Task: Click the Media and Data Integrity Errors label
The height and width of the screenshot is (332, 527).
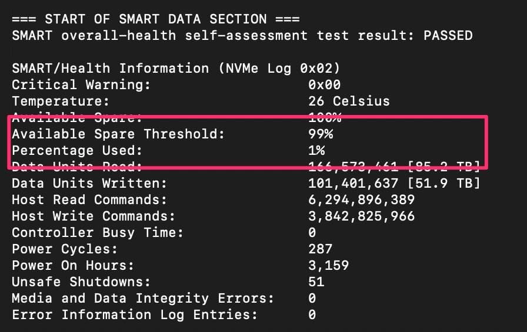Action: click(143, 299)
